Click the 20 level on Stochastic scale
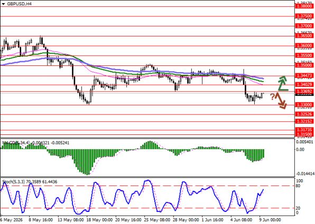 click(x=299, y=208)
